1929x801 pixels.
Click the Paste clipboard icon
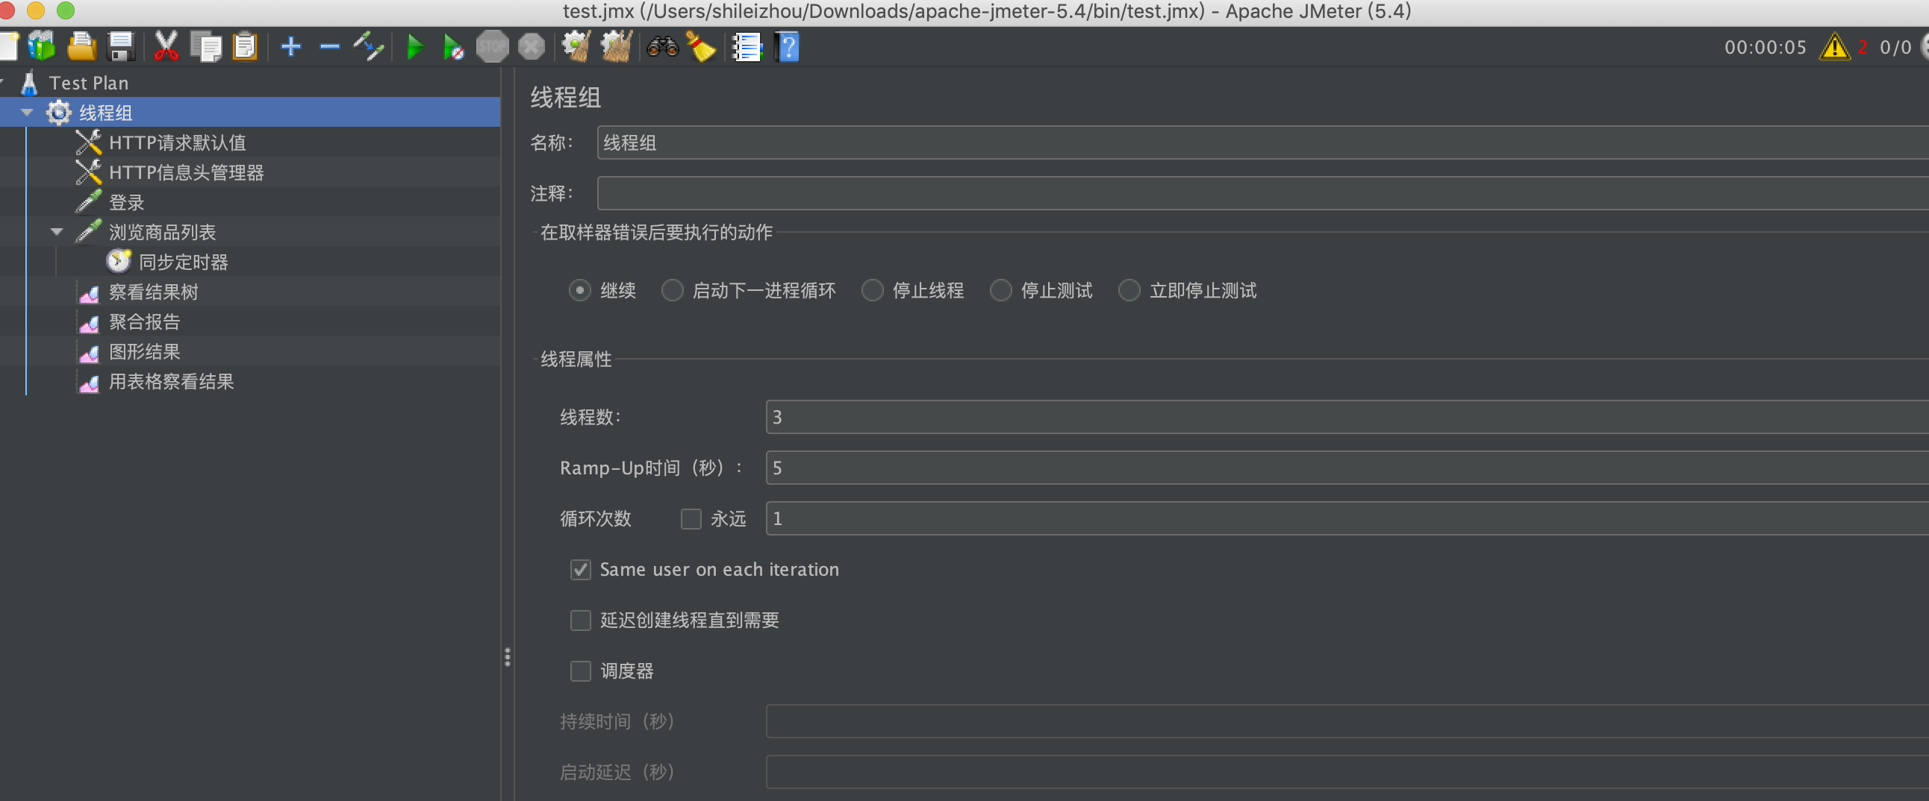(x=245, y=46)
